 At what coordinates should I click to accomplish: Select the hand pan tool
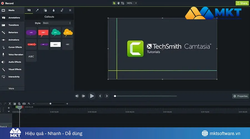(x=118, y=3)
